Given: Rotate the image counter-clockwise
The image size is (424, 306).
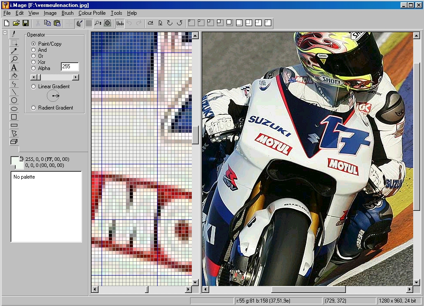Looking at the screenshot, I should click(180, 23).
